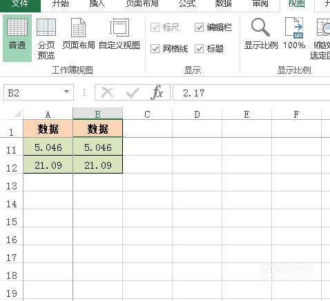Toggle the Formula Bar (编辑栏) checkbox

pos(199,28)
